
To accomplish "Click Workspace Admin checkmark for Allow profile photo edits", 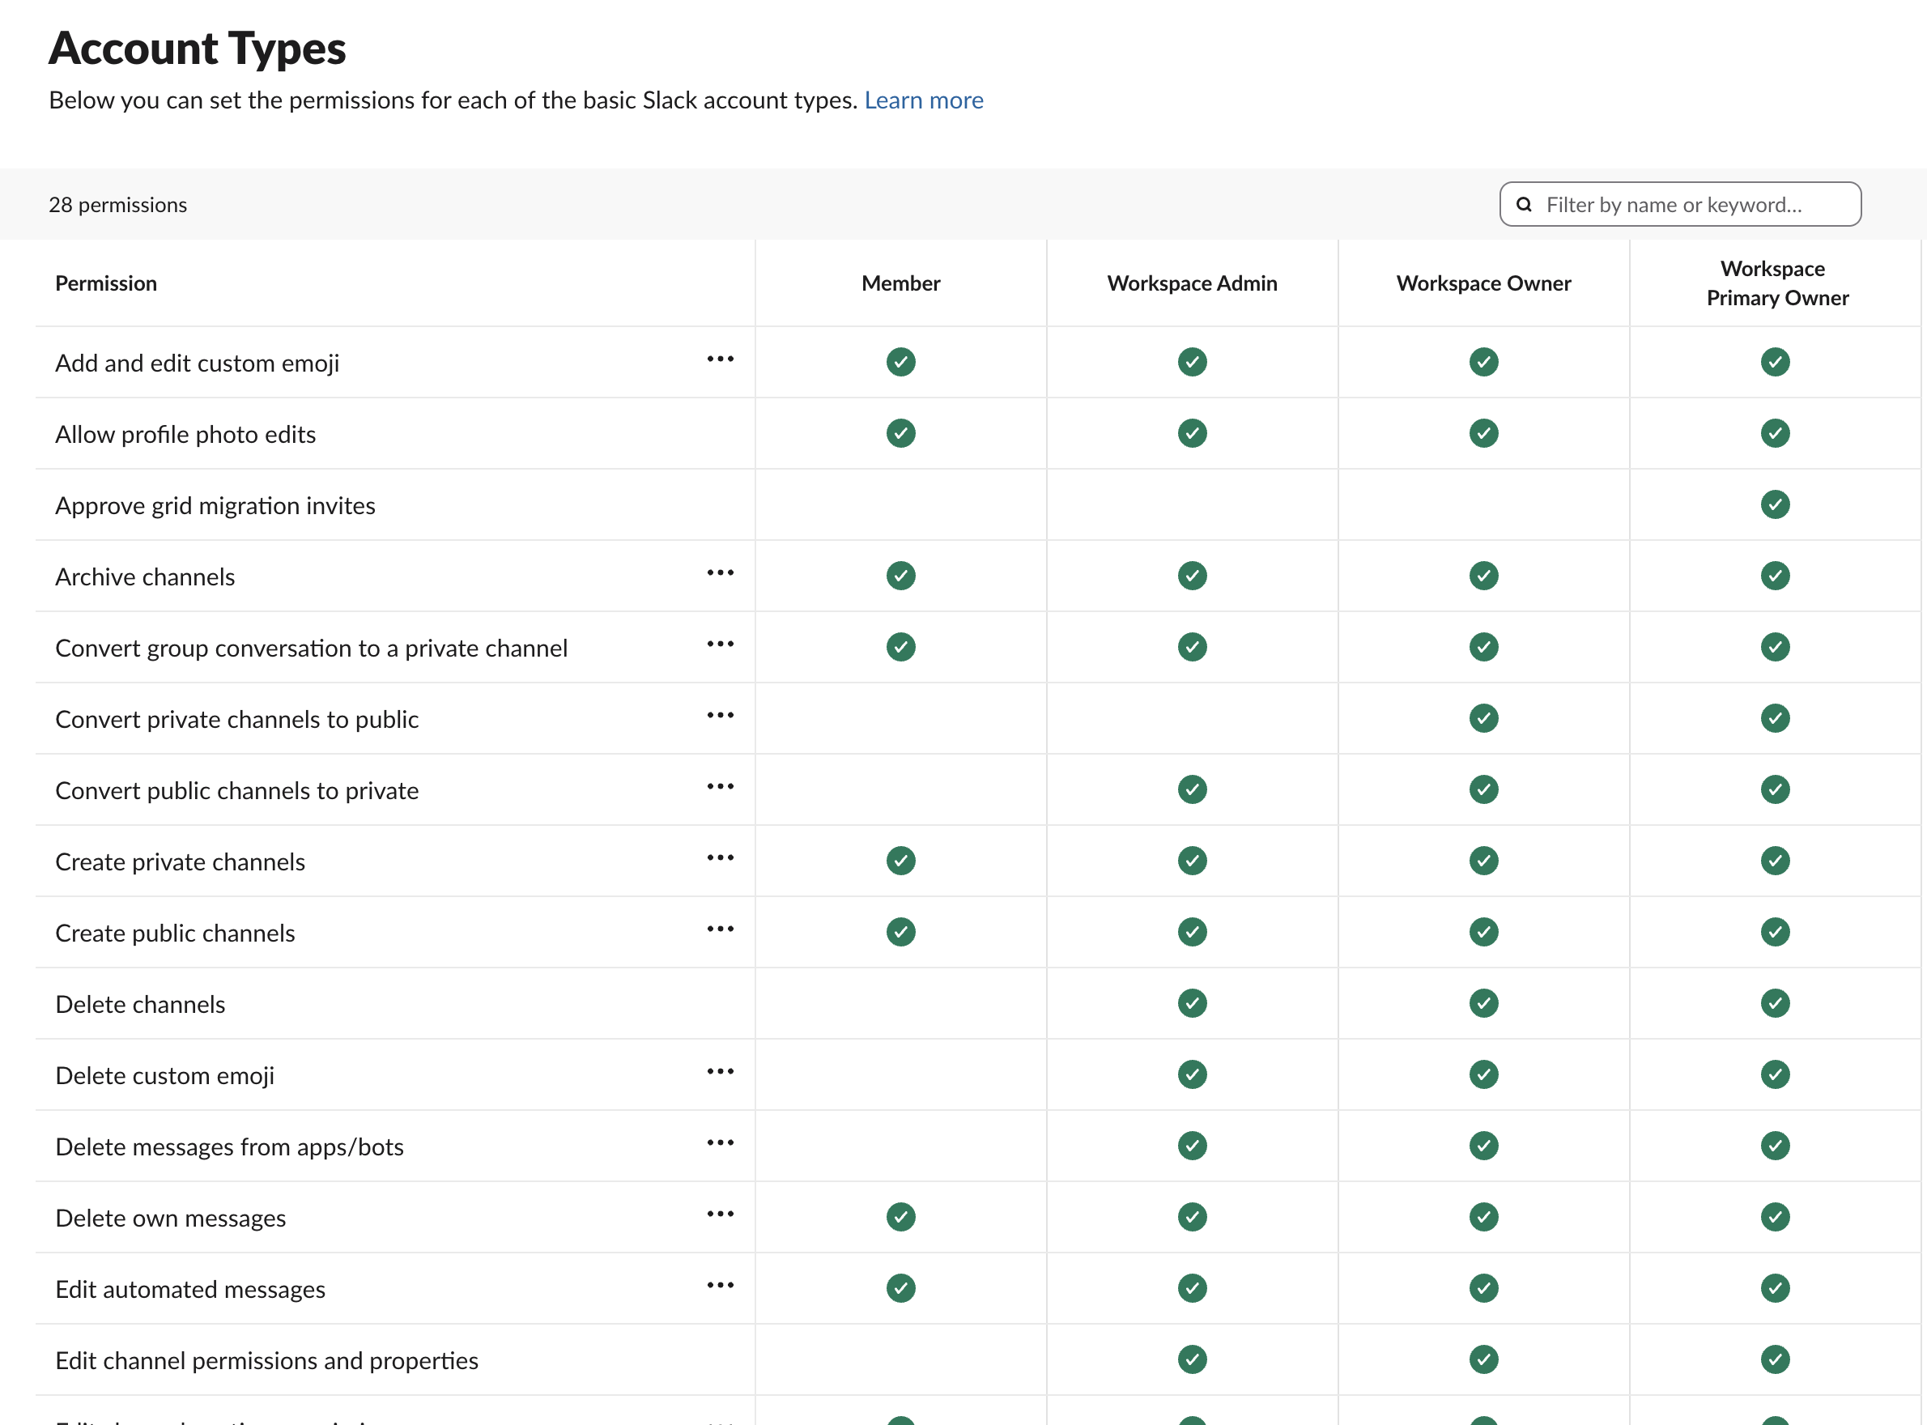I will coord(1192,433).
